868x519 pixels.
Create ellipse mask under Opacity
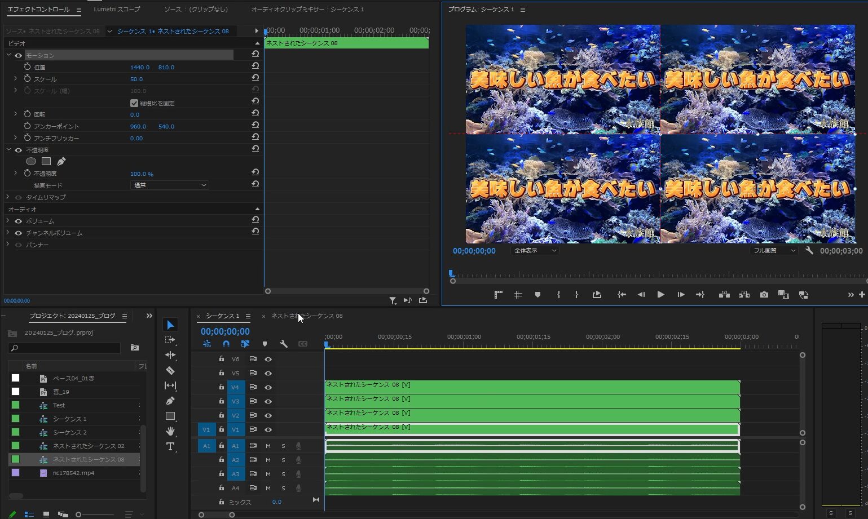[31, 162]
